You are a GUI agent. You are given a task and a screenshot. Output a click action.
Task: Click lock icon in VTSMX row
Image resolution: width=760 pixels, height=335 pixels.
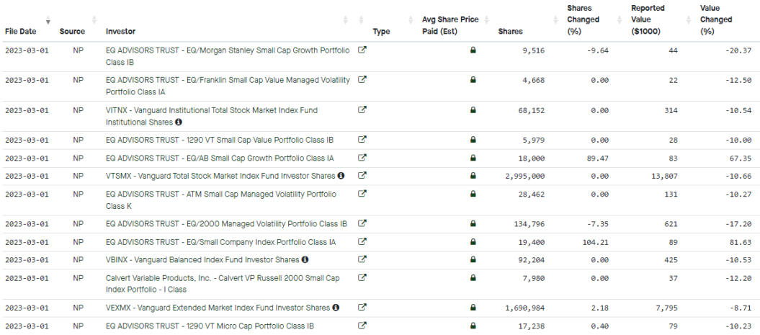click(473, 176)
